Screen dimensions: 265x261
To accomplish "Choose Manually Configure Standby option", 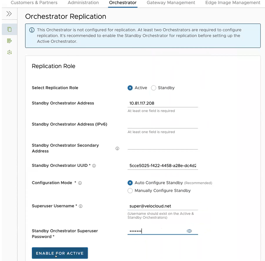I will (130, 190).
